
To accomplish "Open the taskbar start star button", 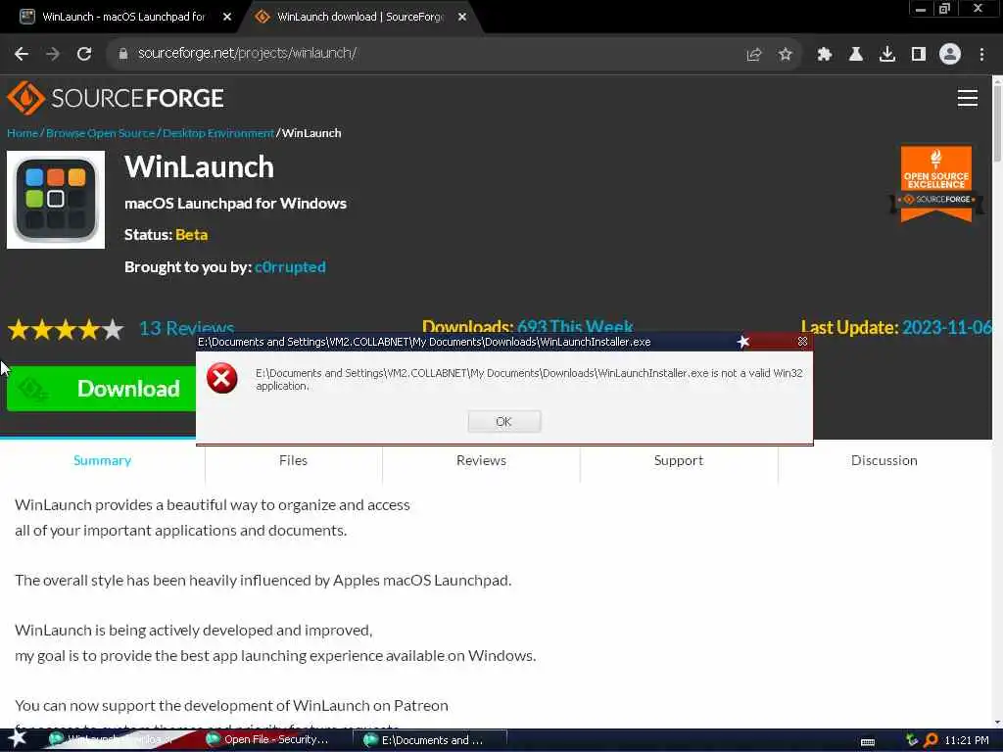I will coord(18,739).
